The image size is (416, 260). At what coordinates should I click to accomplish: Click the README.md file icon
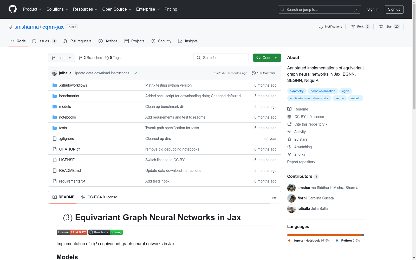coord(55,171)
